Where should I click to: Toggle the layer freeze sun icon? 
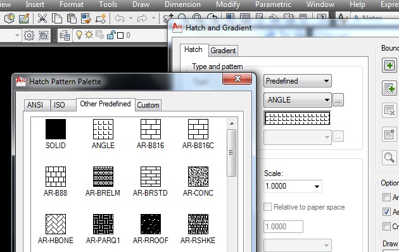click(89, 35)
